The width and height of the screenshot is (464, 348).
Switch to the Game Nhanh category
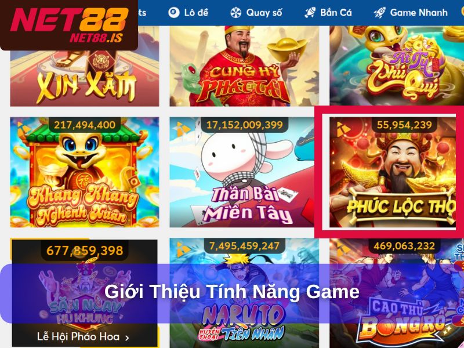click(x=411, y=13)
